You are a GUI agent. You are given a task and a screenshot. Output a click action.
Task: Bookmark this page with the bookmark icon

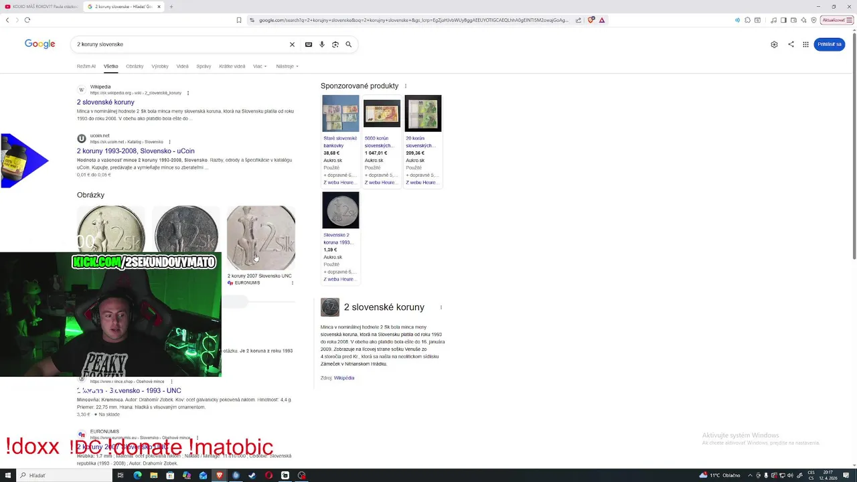[x=239, y=20]
